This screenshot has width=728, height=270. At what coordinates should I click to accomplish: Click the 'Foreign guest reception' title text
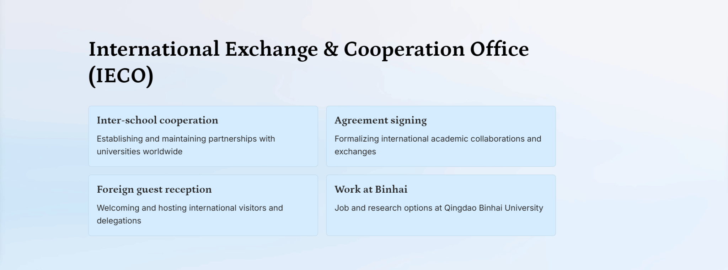tap(154, 189)
